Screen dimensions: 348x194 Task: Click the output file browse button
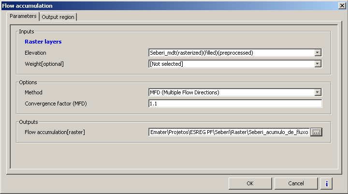point(316,132)
